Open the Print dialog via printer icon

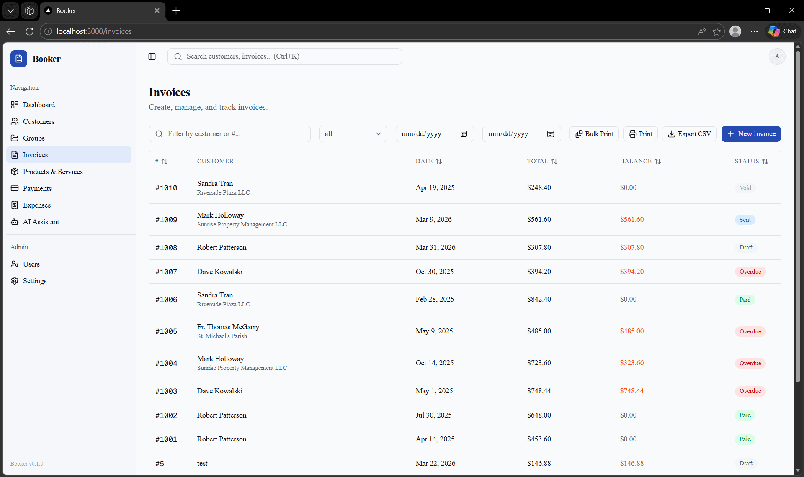pos(633,133)
